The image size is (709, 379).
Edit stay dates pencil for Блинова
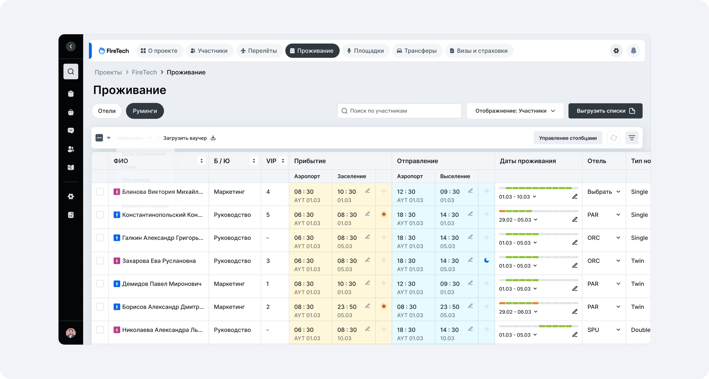click(575, 197)
